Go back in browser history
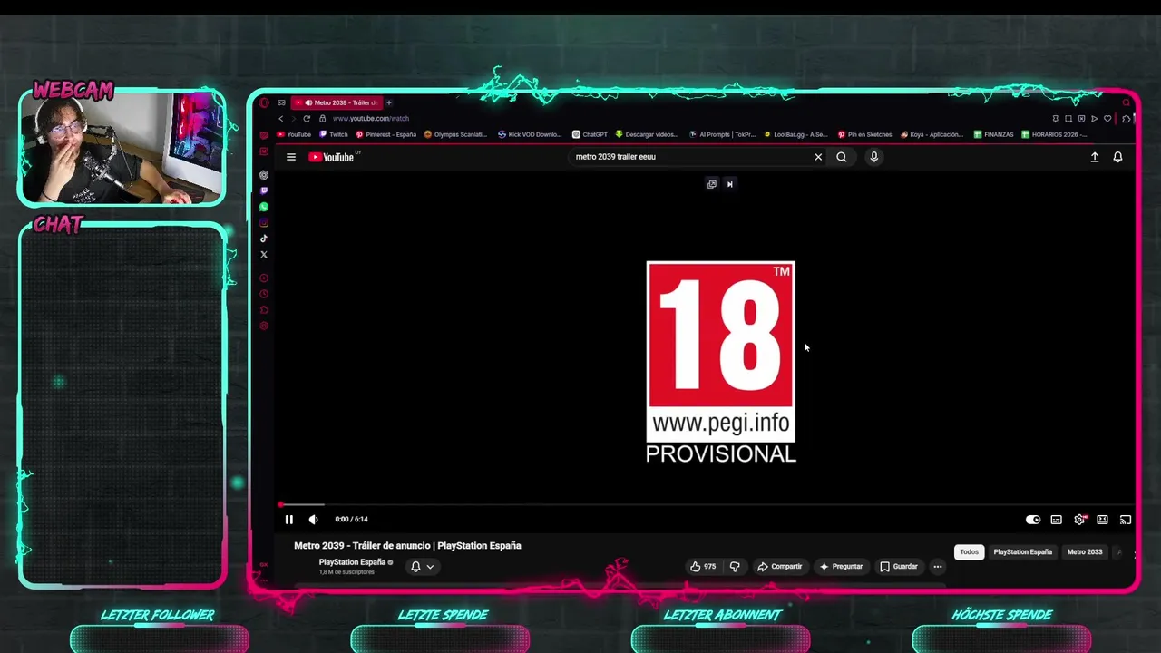The width and height of the screenshot is (1161, 653). (x=280, y=119)
